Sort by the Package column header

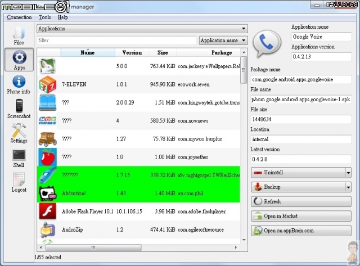click(209, 52)
